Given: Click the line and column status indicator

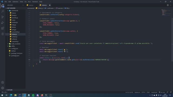Looking at the screenshot, I should tap(129, 92).
